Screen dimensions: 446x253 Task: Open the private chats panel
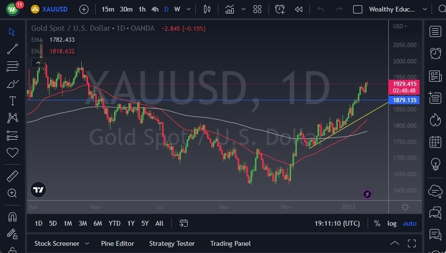pyautogui.click(x=435, y=212)
